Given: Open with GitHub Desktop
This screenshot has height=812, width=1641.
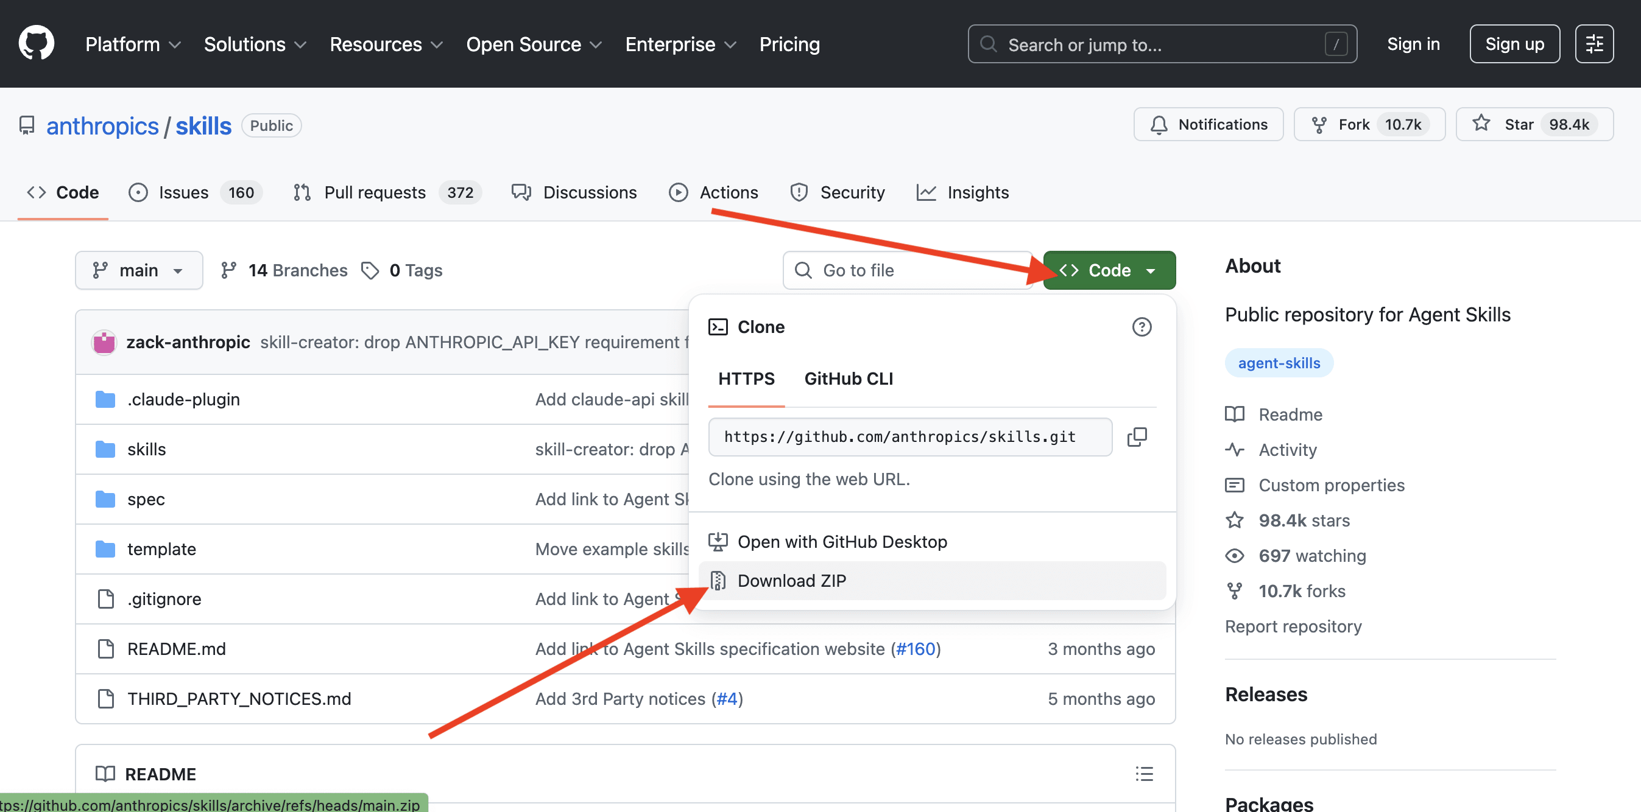Looking at the screenshot, I should click(x=842, y=542).
